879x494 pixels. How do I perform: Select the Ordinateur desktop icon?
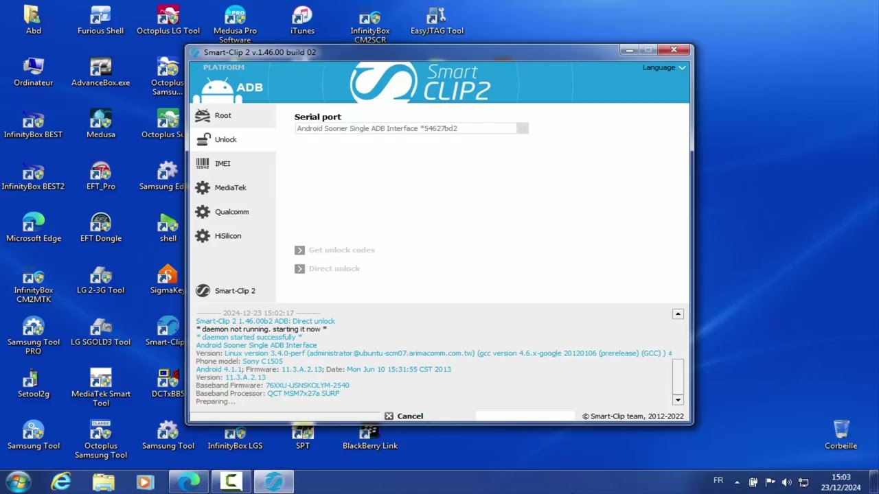point(34,72)
